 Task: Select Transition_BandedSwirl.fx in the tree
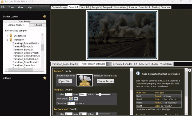pos(26,43)
